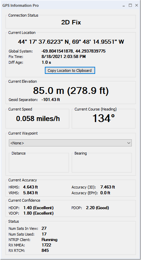Click VDOP value 1.80 (Excellent)

38,213
